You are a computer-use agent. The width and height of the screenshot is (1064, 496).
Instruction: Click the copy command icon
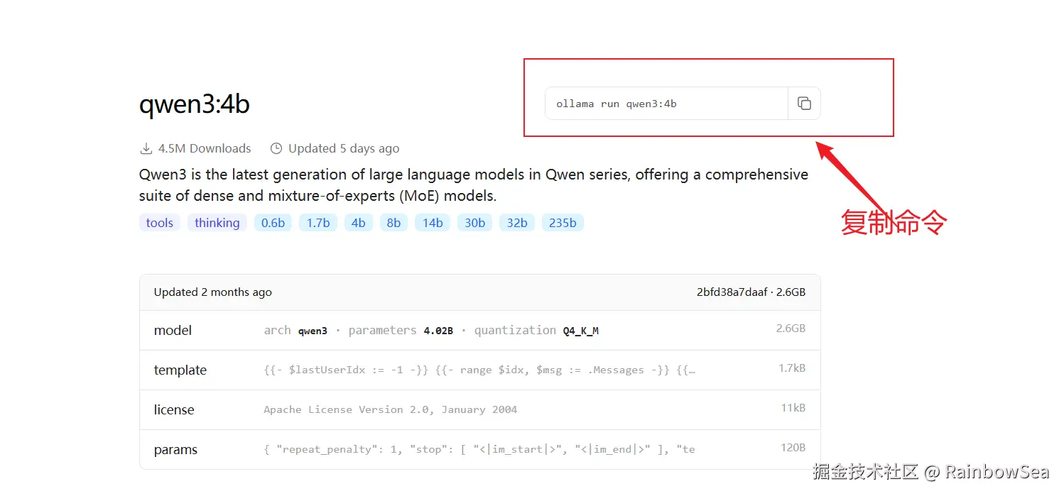[804, 104]
